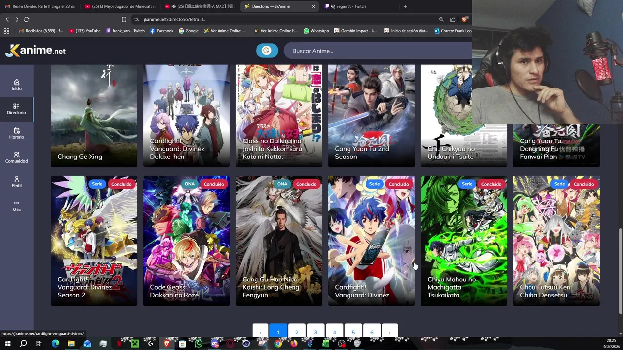The image size is (623, 350).
Task: Switch to El Mejor Jugador de Minecraft tab
Action: 120,6
